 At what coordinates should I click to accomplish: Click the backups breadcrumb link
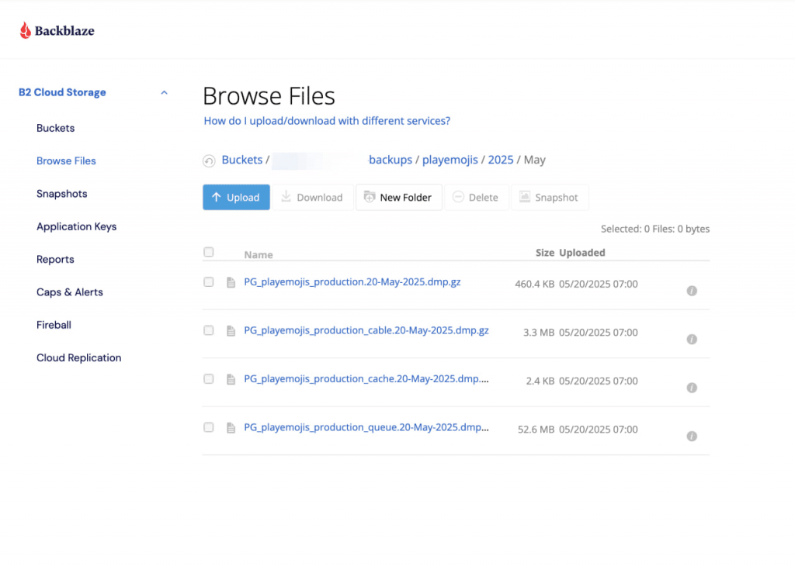point(391,160)
